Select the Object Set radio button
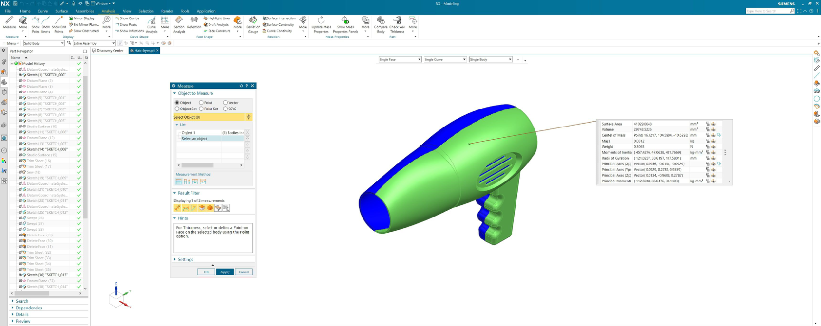The width and height of the screenshot is (821, 326). point(177,109)
